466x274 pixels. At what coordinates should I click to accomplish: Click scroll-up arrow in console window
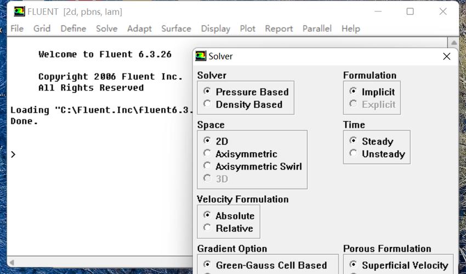point(453,43)
